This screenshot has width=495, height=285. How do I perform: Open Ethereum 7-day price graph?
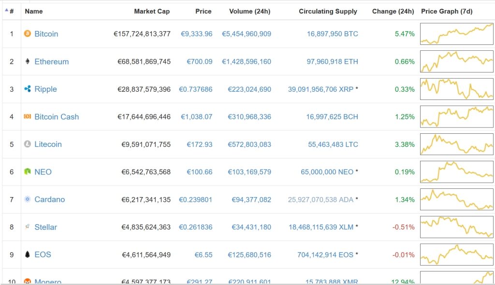457,61
